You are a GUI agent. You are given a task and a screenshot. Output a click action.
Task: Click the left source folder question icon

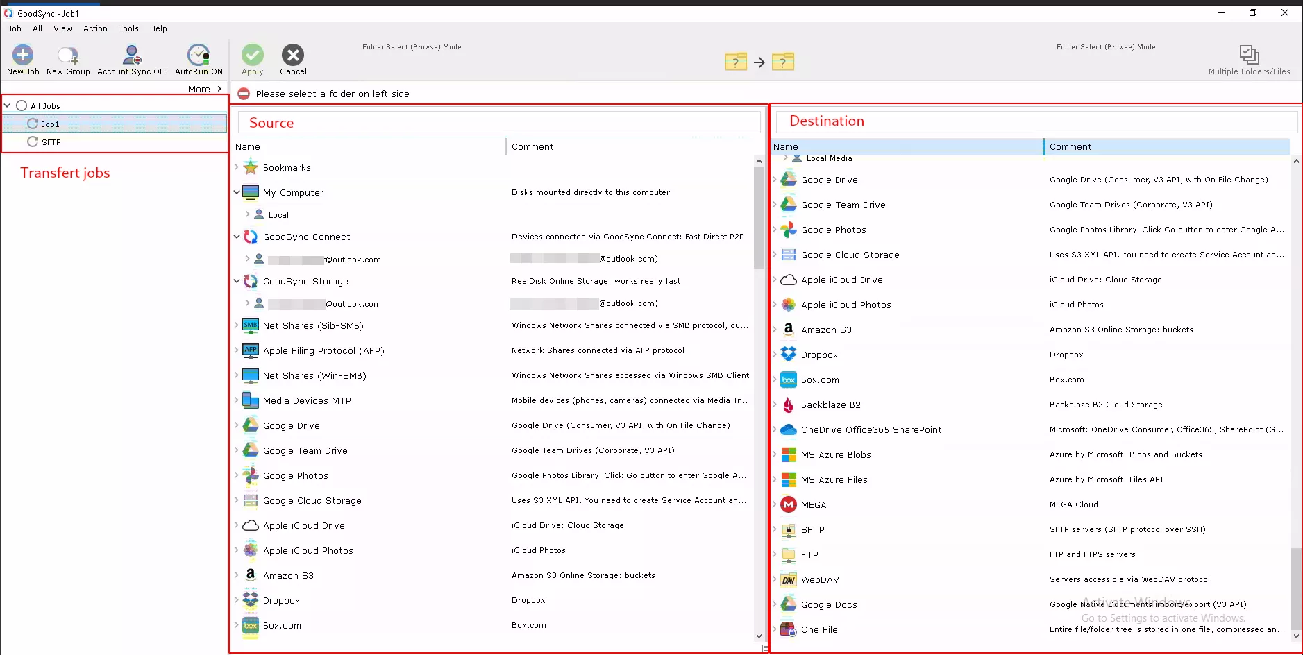pyautogui.click(x=736, y=62)
